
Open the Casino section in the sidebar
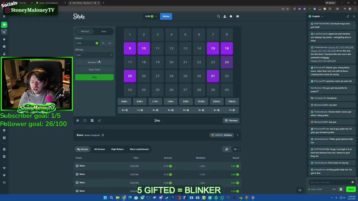point(4,25)
